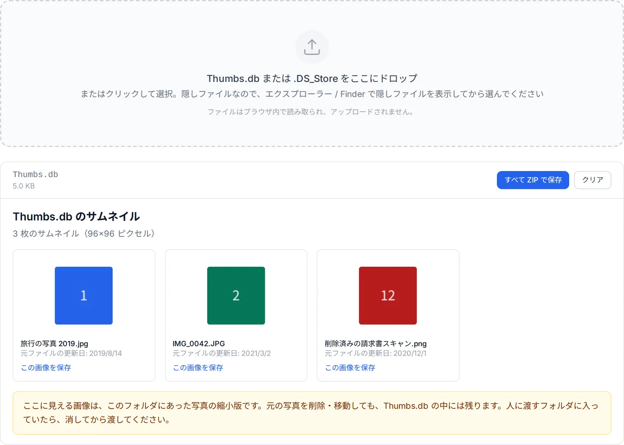Viewport: 624px width, 445px height.
Task: Click "すべて ZIP で保存" button
Action: (x=533, y=180)
